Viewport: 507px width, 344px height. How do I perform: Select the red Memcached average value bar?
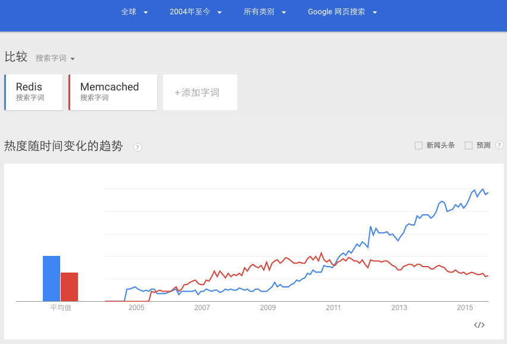pyautogui.click(x=70, y=284)
